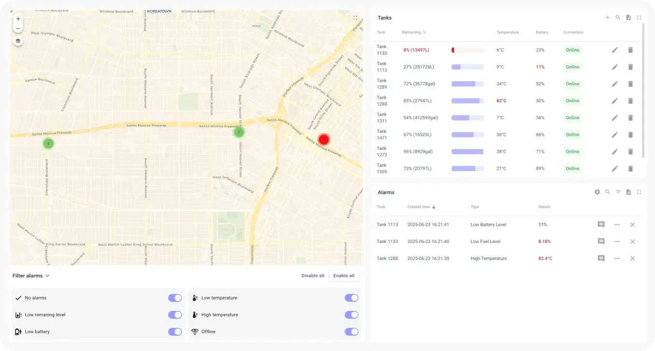Toggle the Low remaining level filter
Screen dimensions: 655x351
point(175,315)
